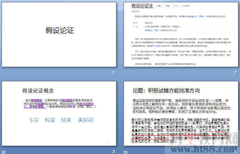The height and width of the screenshot is (154, 240).
Task: Select slide 2 thumbnail with 假设论证法 webpage
Action: 181,35
